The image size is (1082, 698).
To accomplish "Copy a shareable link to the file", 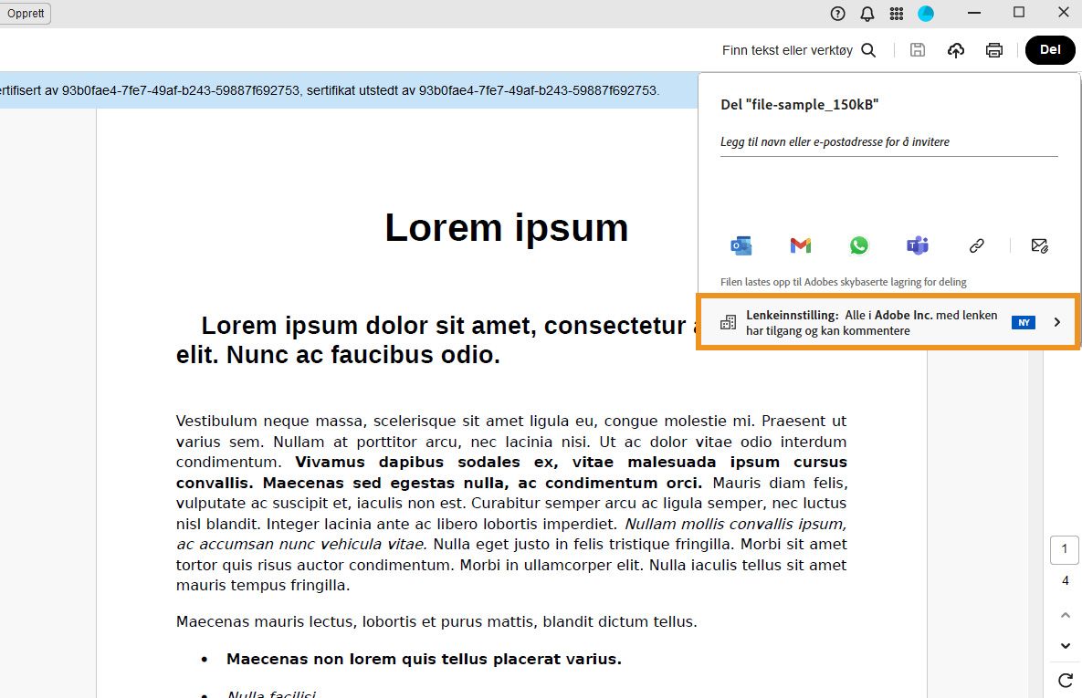I will 976,245.
